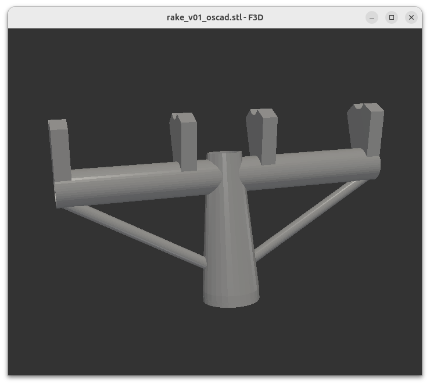
Task: Click the rake_v01_oscad.stl title bar text
Action: [215, 17]
